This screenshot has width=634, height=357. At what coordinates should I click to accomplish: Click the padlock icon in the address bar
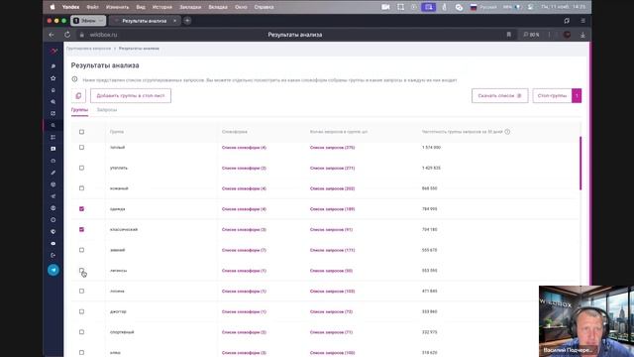[82, 35]
